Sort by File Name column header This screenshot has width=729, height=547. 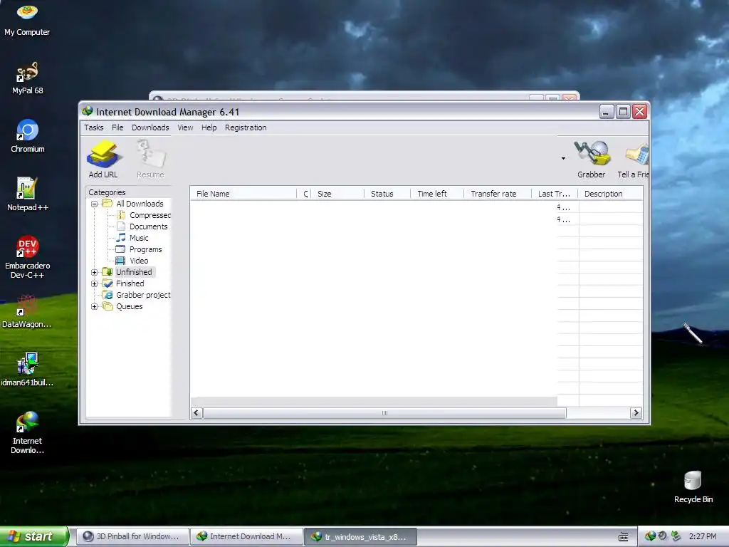click(243, 194)
